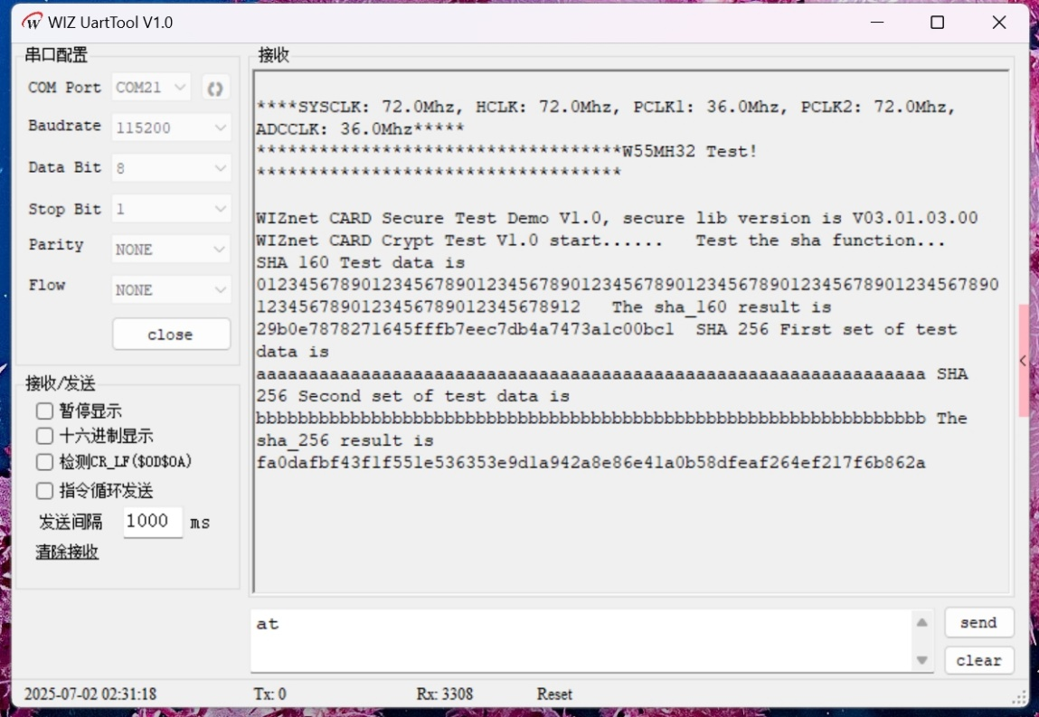Viewport: 1039px width, 717px height.
Task: Click the close serial port button
Action: [x=171, y=335]
